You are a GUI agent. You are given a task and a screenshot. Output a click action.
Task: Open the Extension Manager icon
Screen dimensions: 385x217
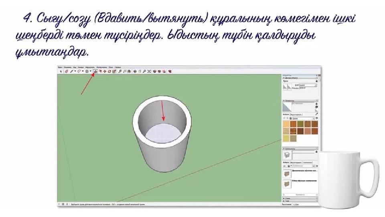point(170,72)
